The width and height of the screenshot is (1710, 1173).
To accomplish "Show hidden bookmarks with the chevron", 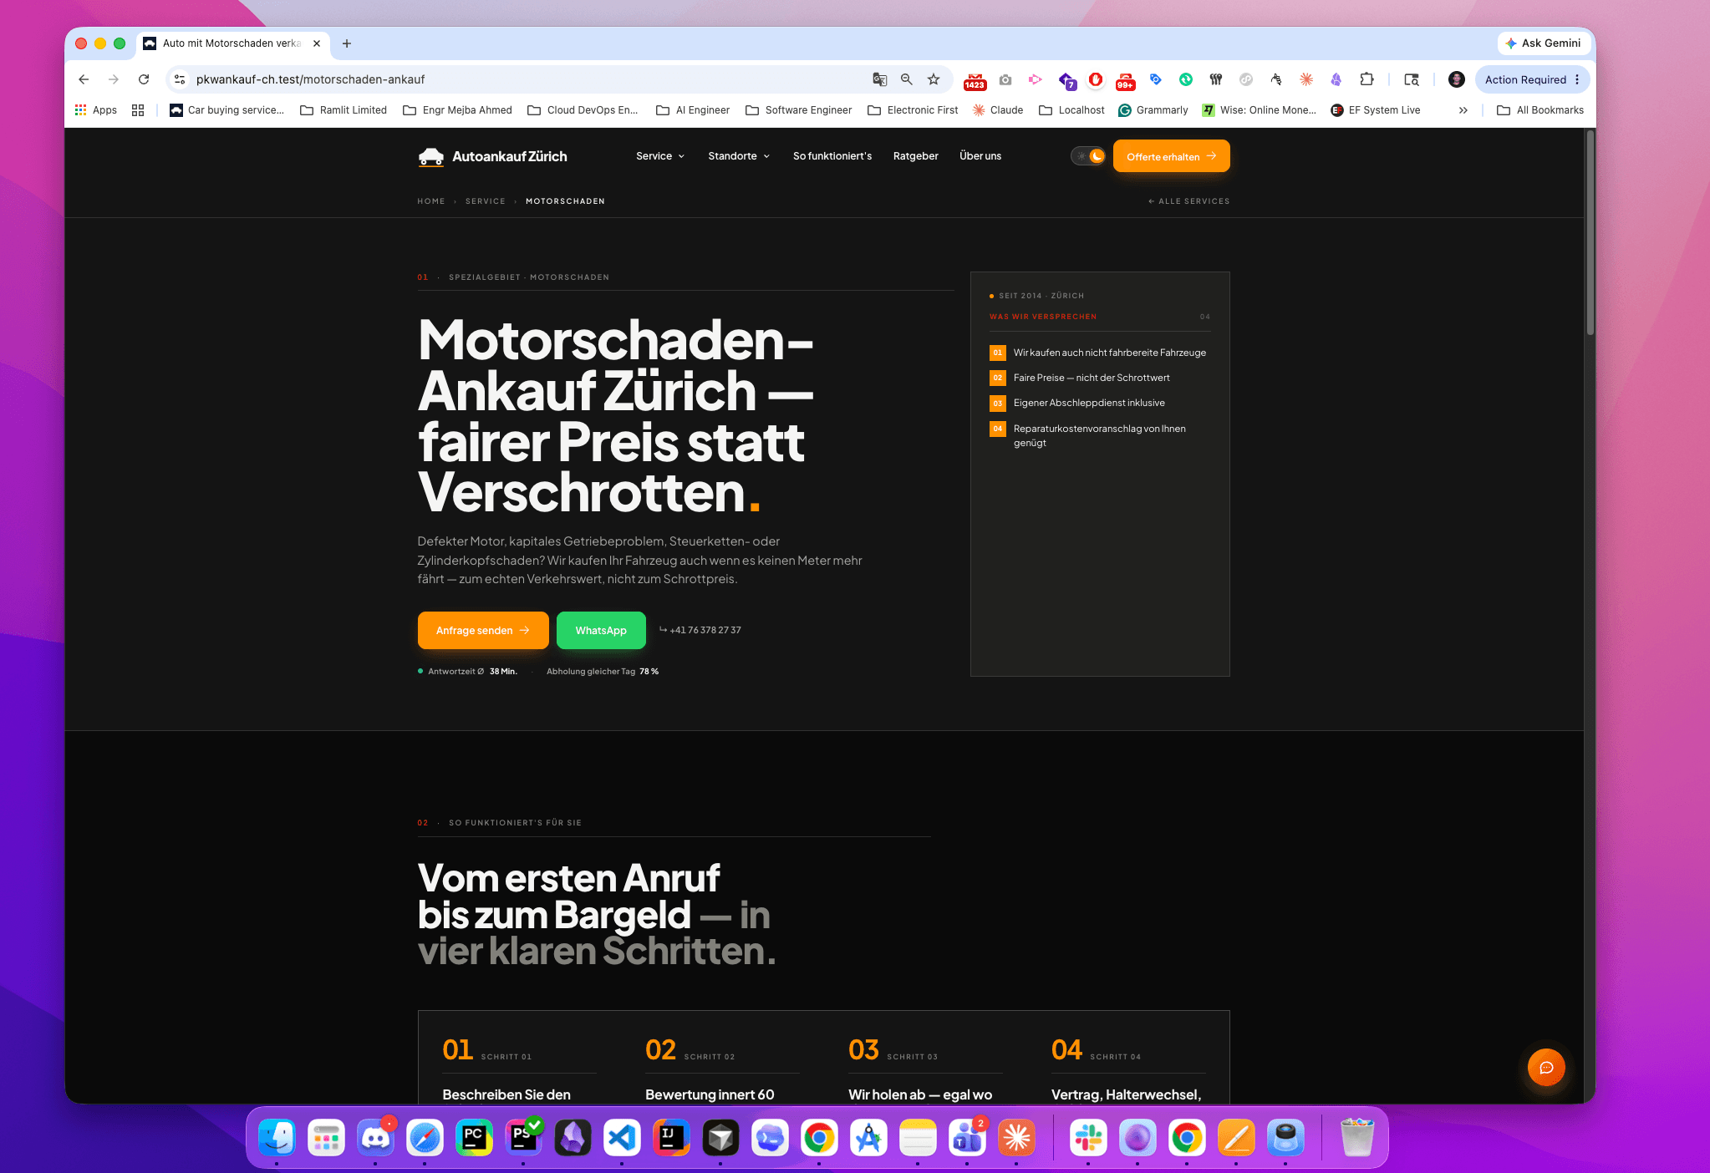I will pos(1463,110).
